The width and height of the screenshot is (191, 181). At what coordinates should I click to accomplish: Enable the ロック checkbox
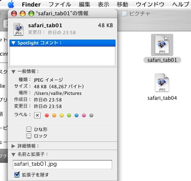tap(29, 136)
